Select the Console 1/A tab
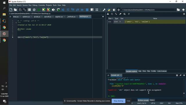Viewport: 186px width, 105px height. pos(115,75)
